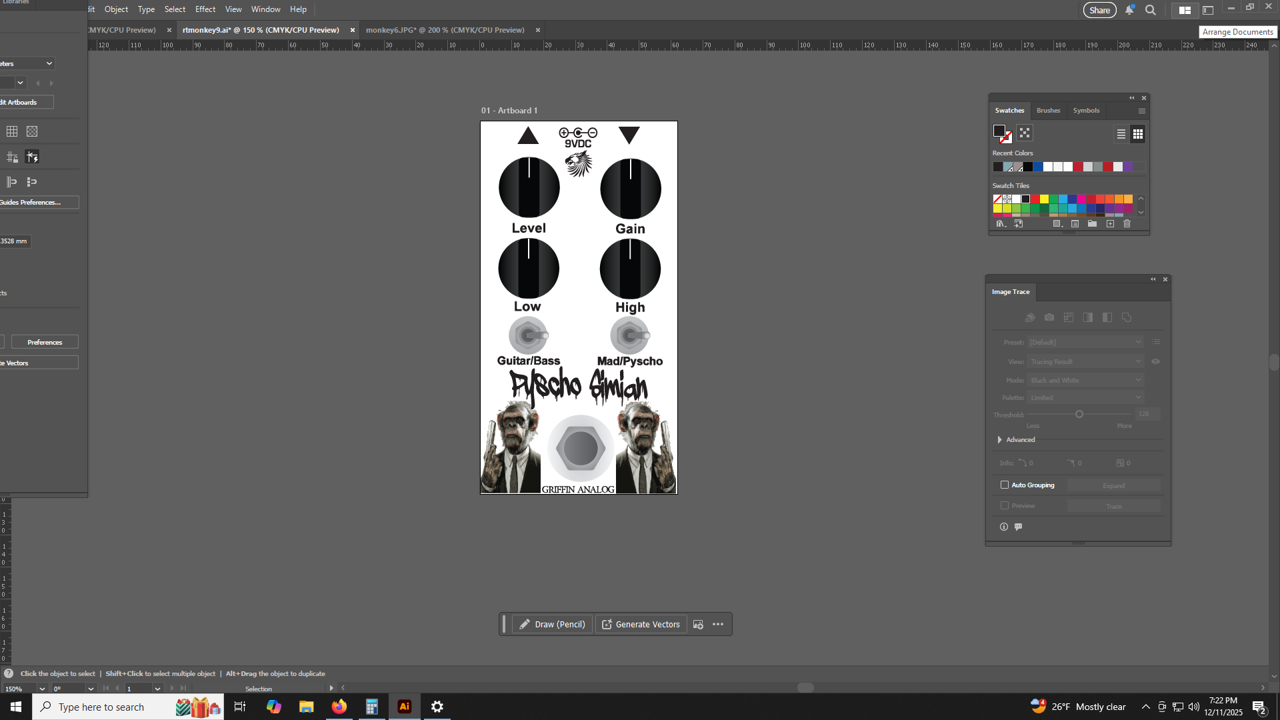The height and width of the screenshot is (720, 1280).
Task: Open the Illustrator search icon
Action: click(1150, 10)
